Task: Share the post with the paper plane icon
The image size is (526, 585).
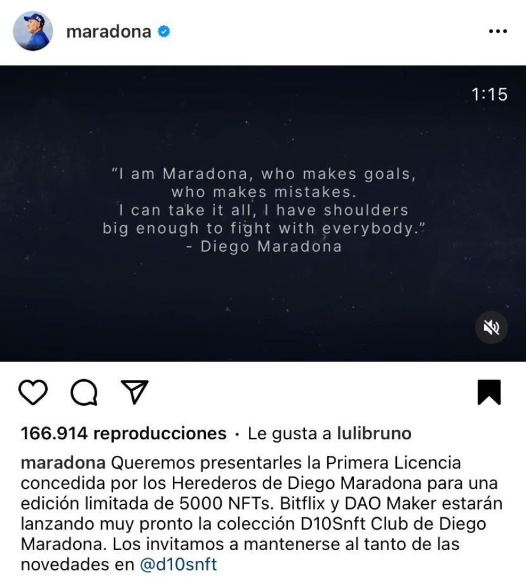Action: (x=134, y=392)
